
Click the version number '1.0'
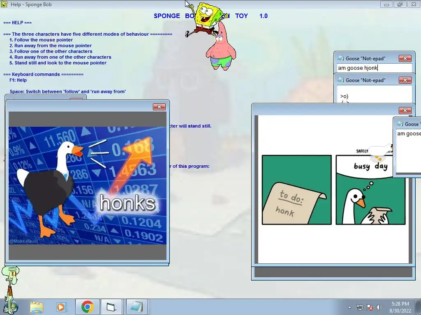[x=264, y=16]
